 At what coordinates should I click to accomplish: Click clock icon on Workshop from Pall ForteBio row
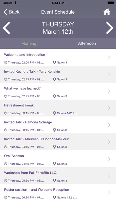[6, 181]
